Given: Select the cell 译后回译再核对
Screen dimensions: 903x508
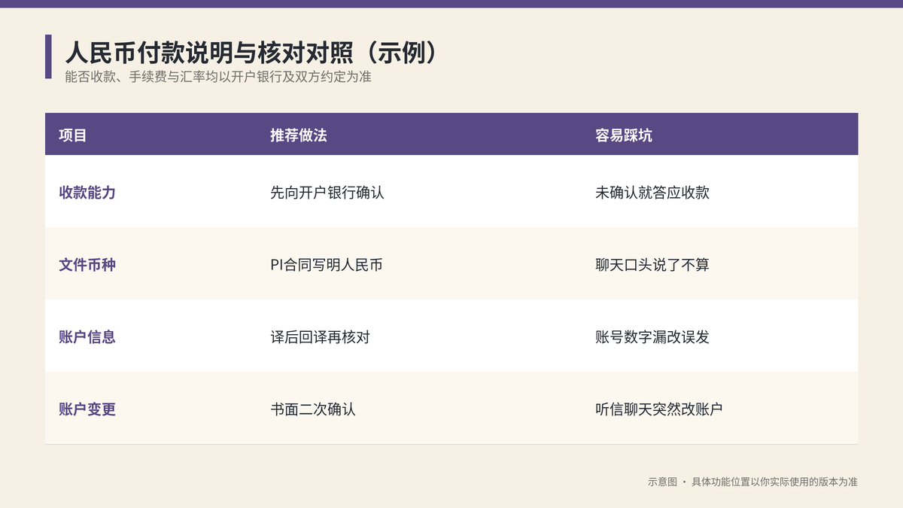Looking at the screenshot, I should click(320, 337).
